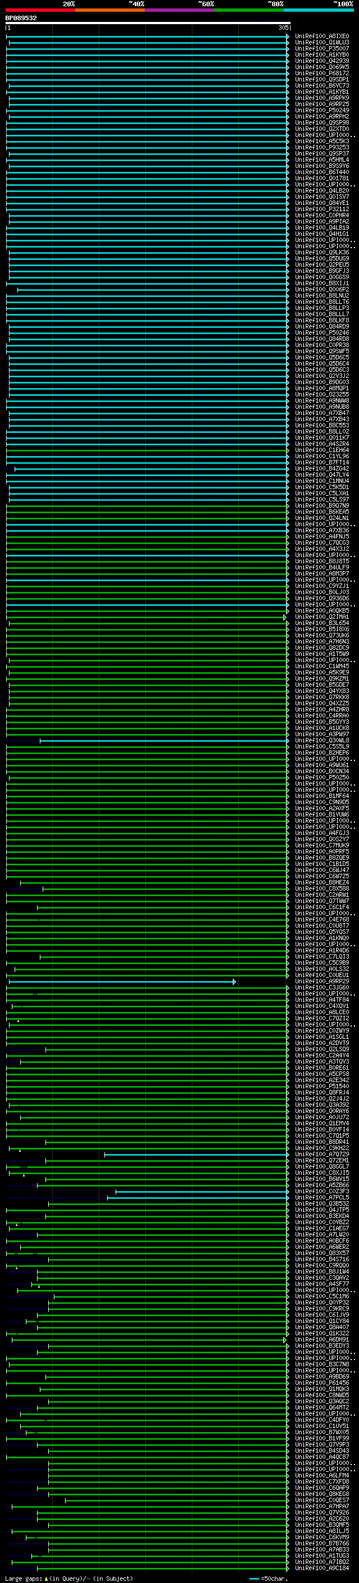This screenshot has height=1583, width=359.
Task: Click hit UniRef100_P51540
Action: (321, 1087)
